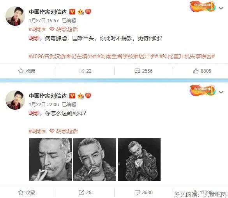Image resolution: width=228 pixels, height=198 pixels.
Task: Repost the first post with 22 shares
Action: pos(85,71)
